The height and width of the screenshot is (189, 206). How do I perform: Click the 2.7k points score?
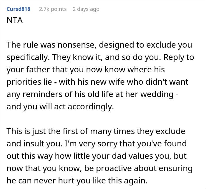point(53,9)
